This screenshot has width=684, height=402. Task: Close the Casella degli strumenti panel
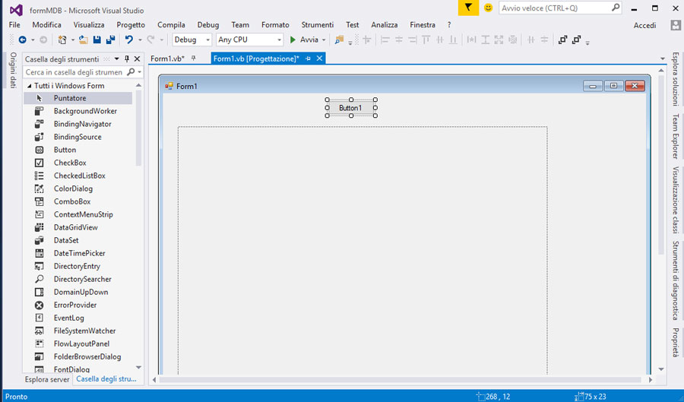coord(137,59)
